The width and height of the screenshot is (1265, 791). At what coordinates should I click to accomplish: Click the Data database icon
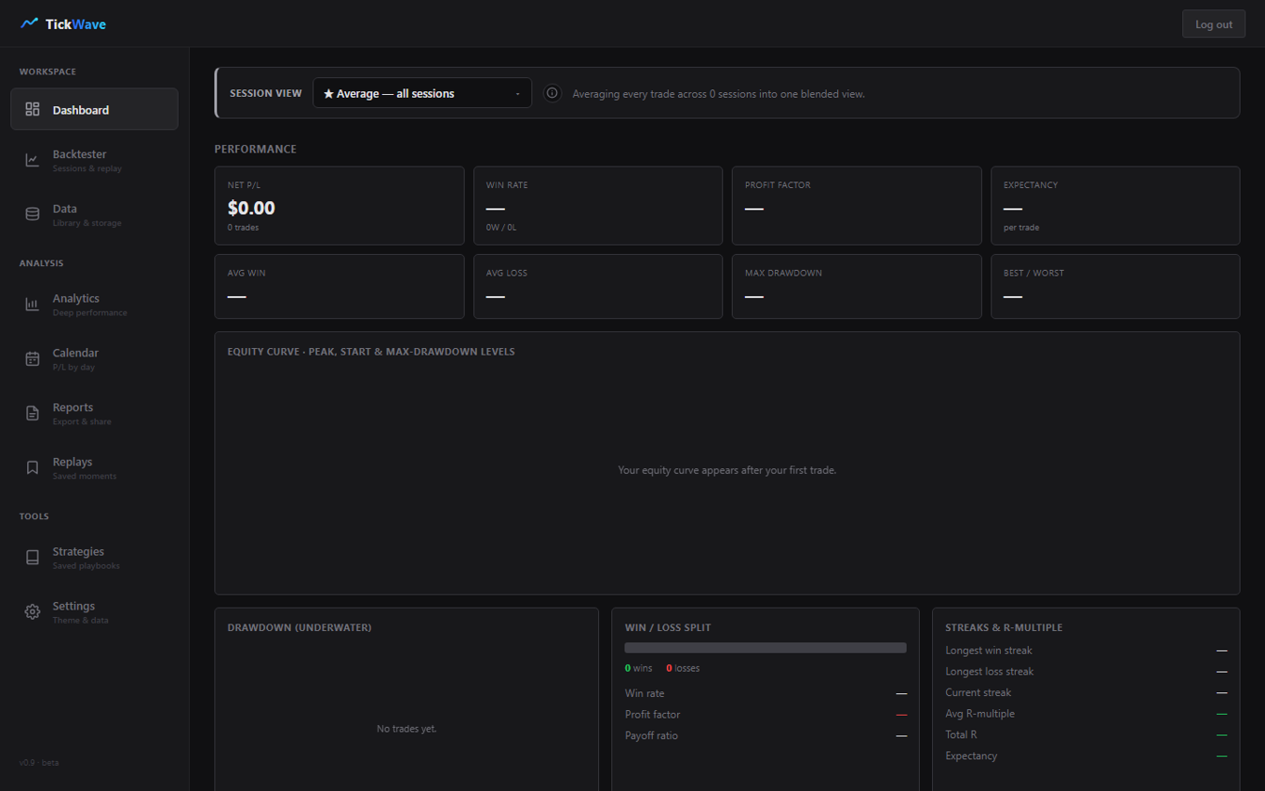pos(33,214)
